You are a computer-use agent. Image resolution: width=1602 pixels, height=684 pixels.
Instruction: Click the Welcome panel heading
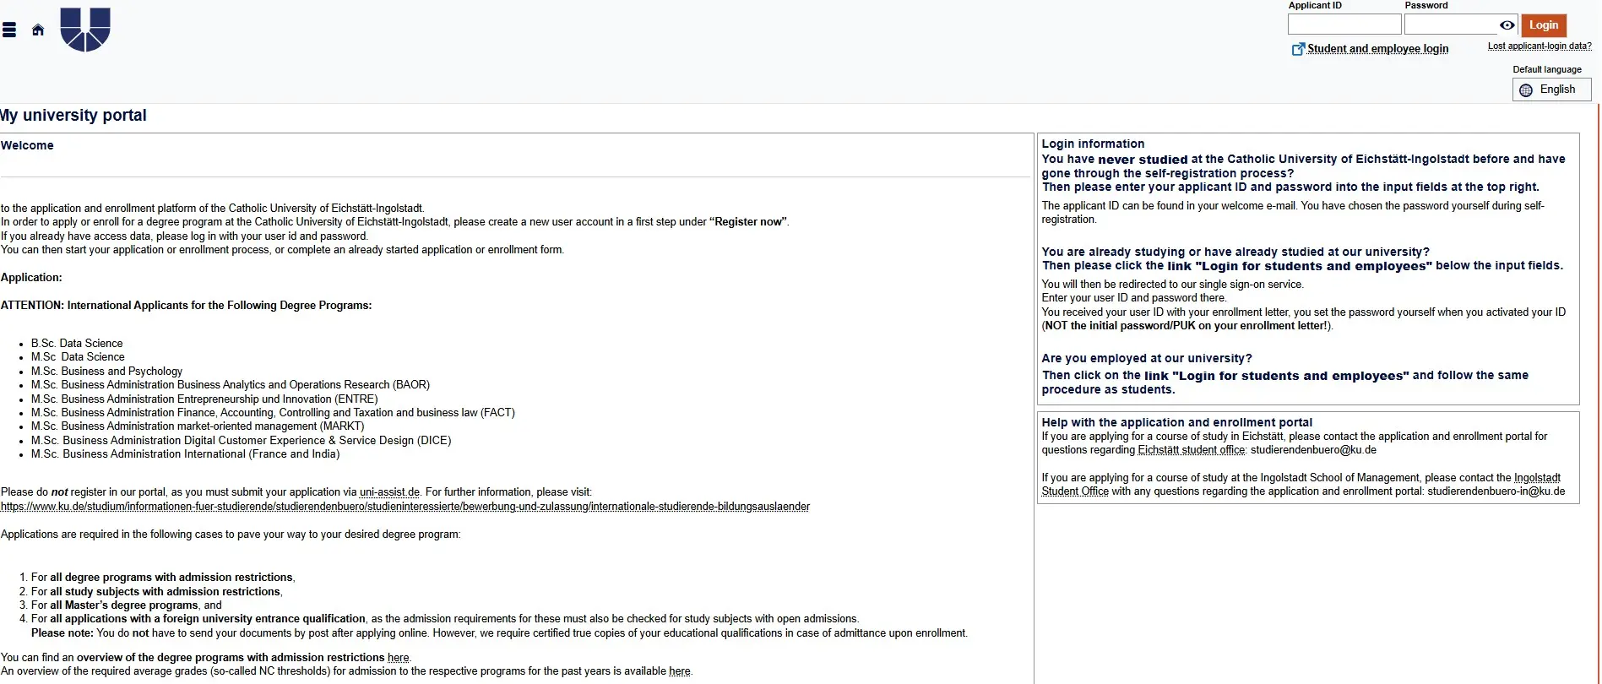point(27,146)
